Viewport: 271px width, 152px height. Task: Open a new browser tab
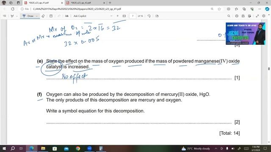coord(110,3)
